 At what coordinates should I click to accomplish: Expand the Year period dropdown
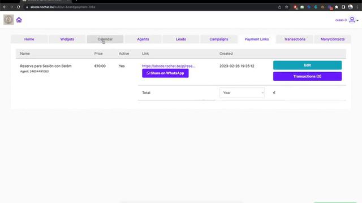pyautogui.click(x=242, y=92)
